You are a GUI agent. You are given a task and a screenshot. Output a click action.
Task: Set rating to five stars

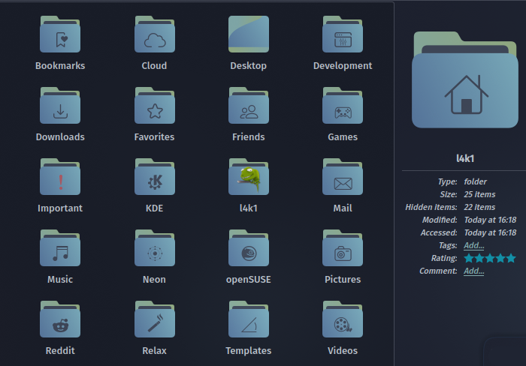[511, 258]
